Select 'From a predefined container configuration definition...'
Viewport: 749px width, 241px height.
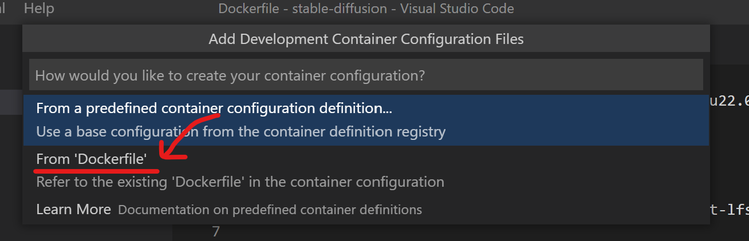pyautogui.click(x=214, y=109)
